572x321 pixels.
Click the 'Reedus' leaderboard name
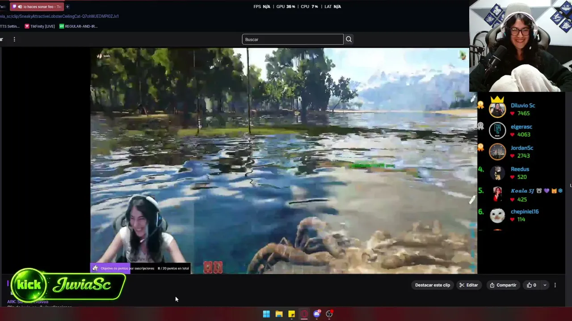(x=520, y=169)
